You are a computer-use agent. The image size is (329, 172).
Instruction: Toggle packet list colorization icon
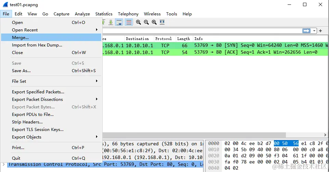(129, 22)
